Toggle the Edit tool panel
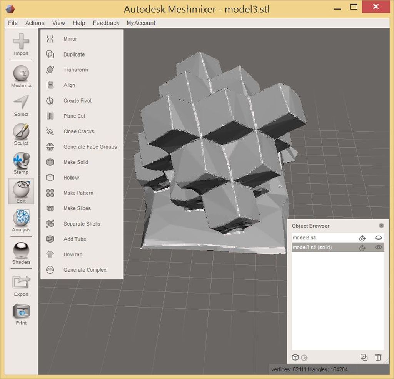This screenshot has width=394, height=379. tap(21, 191)
